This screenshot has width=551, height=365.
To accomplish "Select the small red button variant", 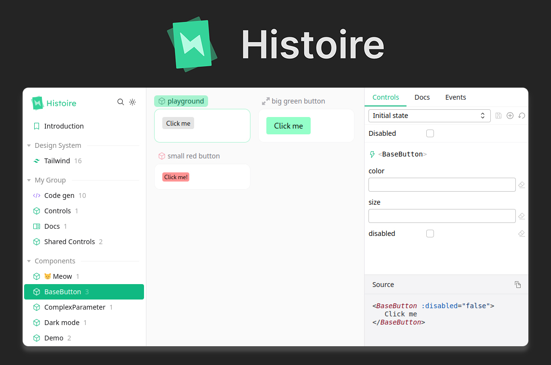I will point(189,156).
